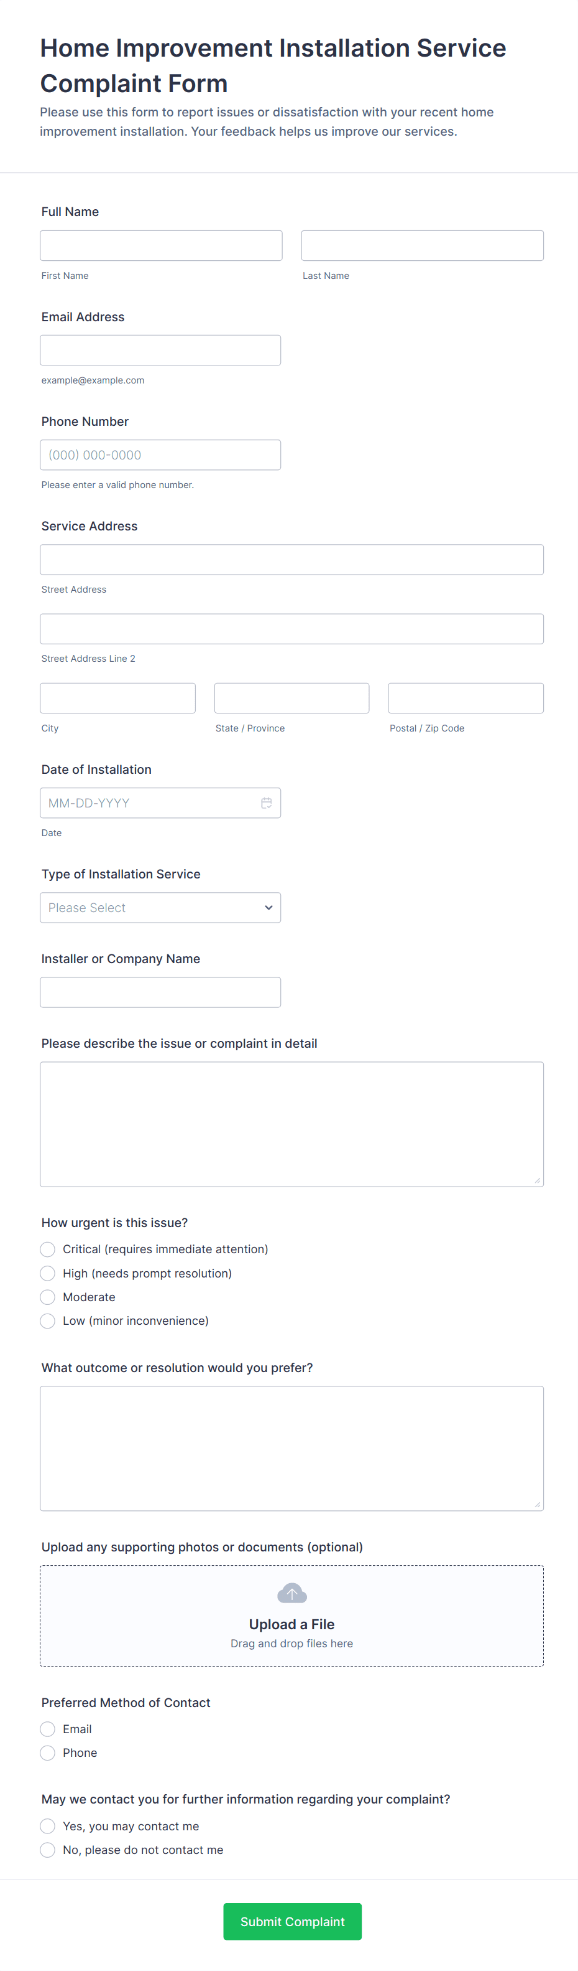Focus the Last Name field
The width and height of the screenshot is (578, 1971).
tap(422, 246)
